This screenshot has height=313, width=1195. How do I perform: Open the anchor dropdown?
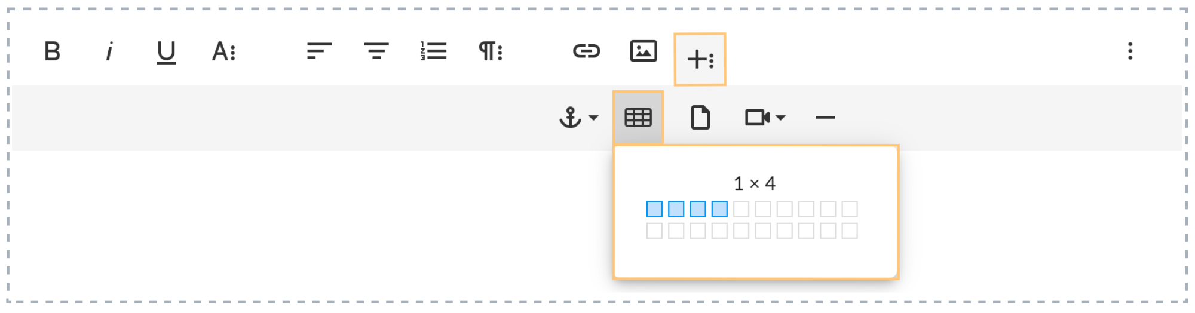point(578,118)
